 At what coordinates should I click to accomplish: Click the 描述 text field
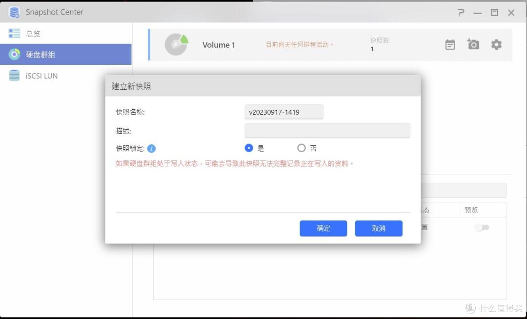327,131
